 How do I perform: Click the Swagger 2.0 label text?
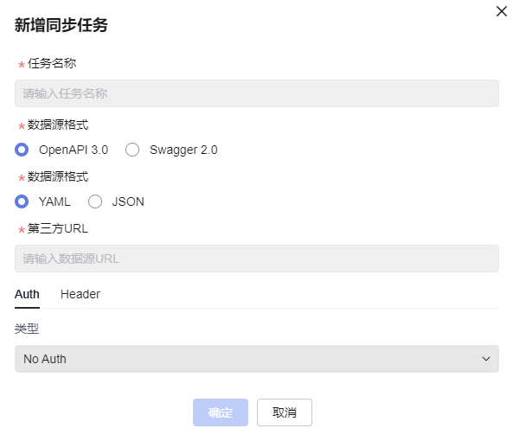click(x=183, y=150)
